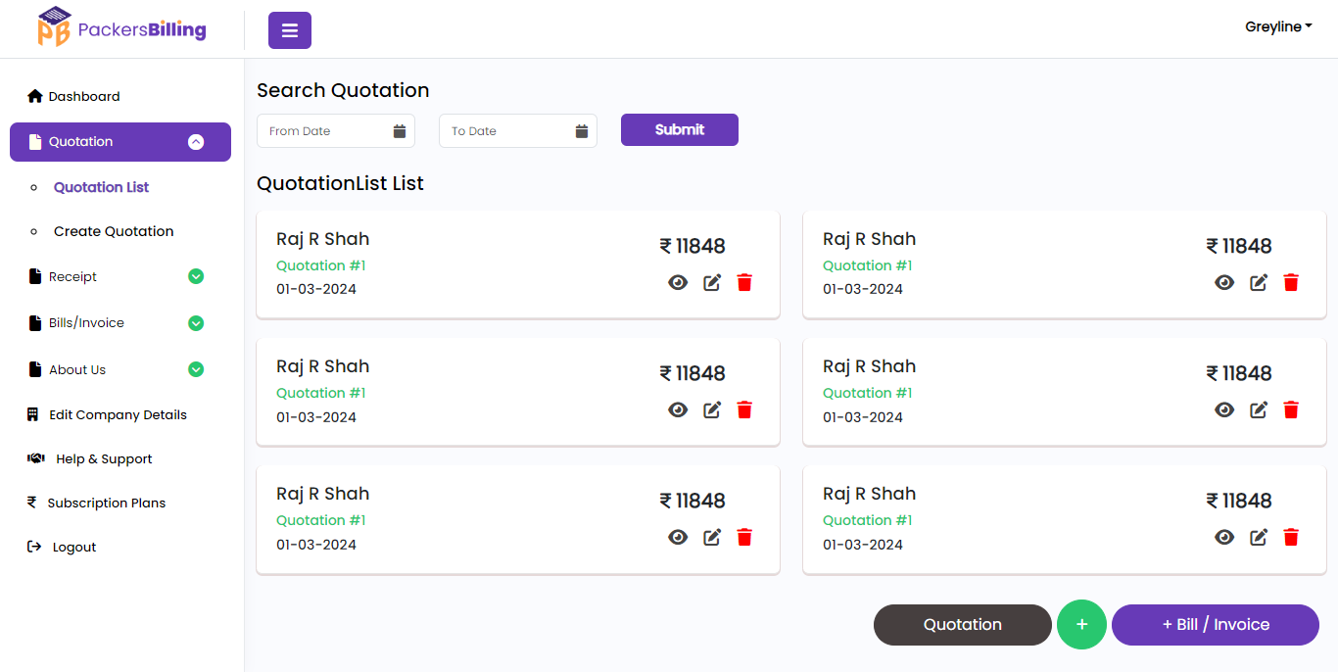Select Quotation List in sidebar submenu
This screenshot has width=1338, height=672.
(x=101, y=187)
